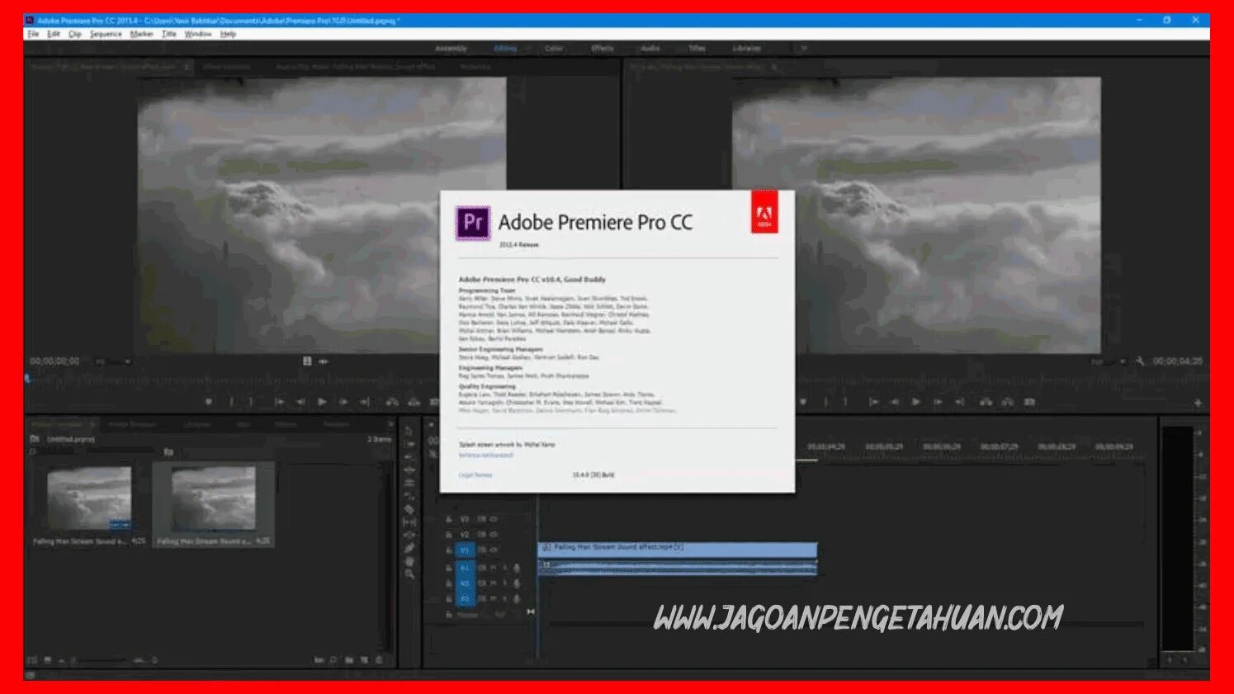Viewport: 1234px width, 694px height.
Task: Open Program monitor settings wrench
Action: tap(1140, 361)
